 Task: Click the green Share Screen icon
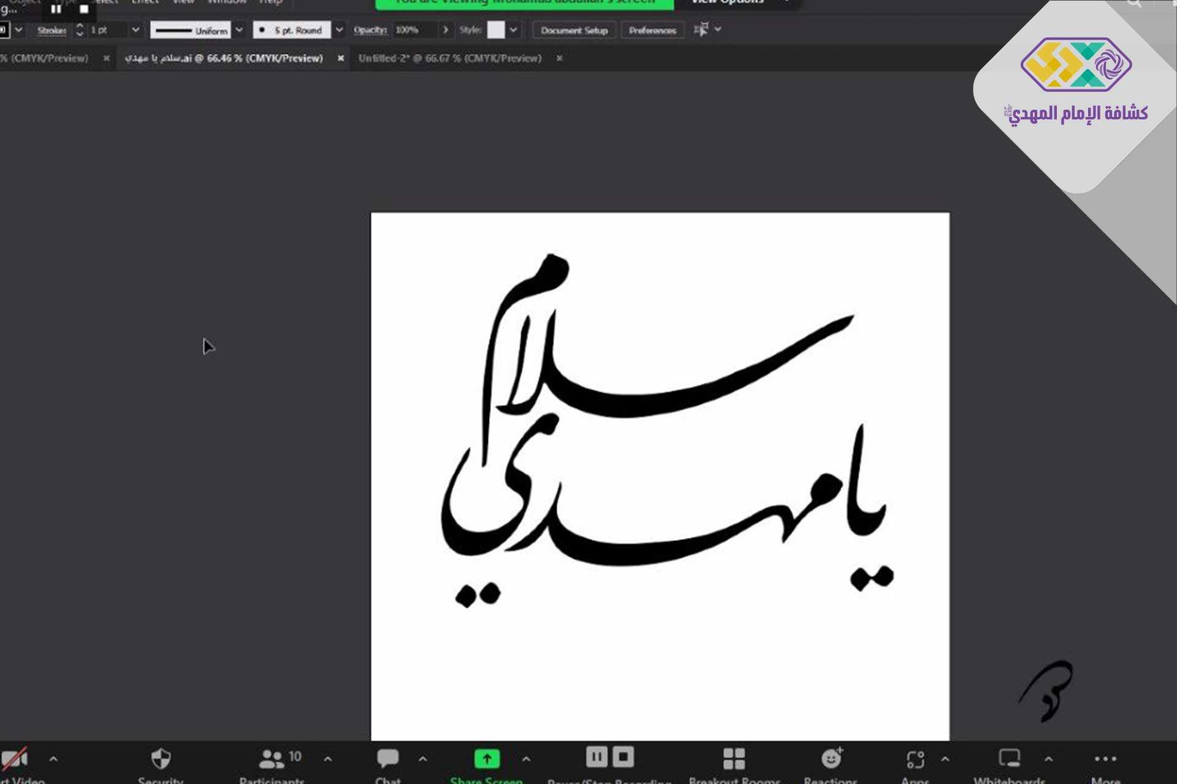(x=487, y=759)
